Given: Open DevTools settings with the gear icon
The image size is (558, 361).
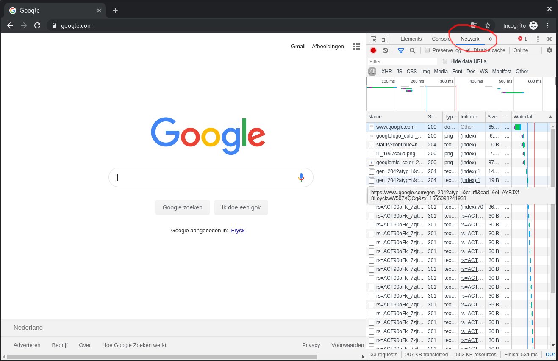Looking at the screenshot, I should pos(550,50).
